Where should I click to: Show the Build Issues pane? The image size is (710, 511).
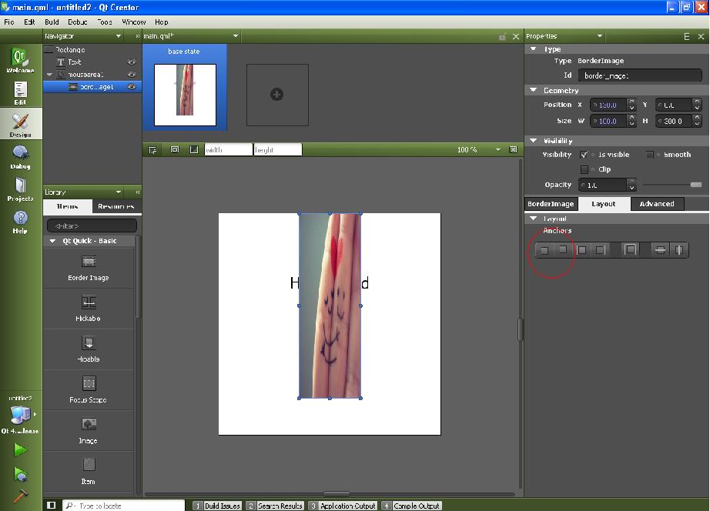[216, 506]
